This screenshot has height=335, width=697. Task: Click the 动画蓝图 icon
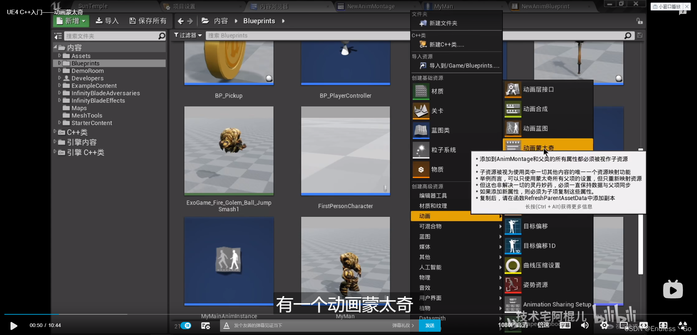[513, 129]
